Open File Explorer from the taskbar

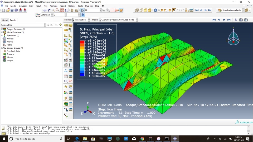coord(85,139)
